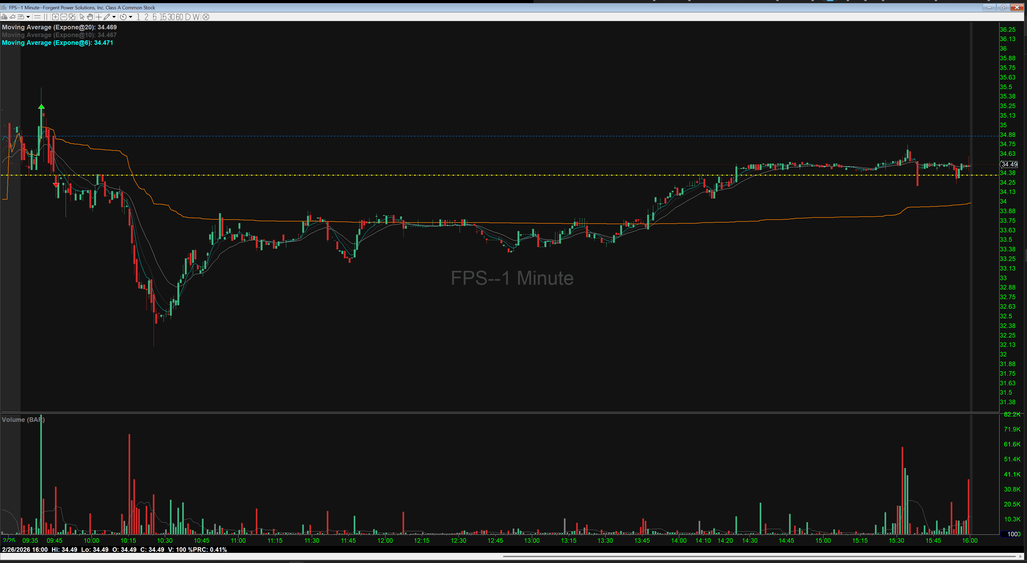The image size is (1027, 563).
Task: Toggle horizontal lines display icon
Action: click(x=37, y=17)
